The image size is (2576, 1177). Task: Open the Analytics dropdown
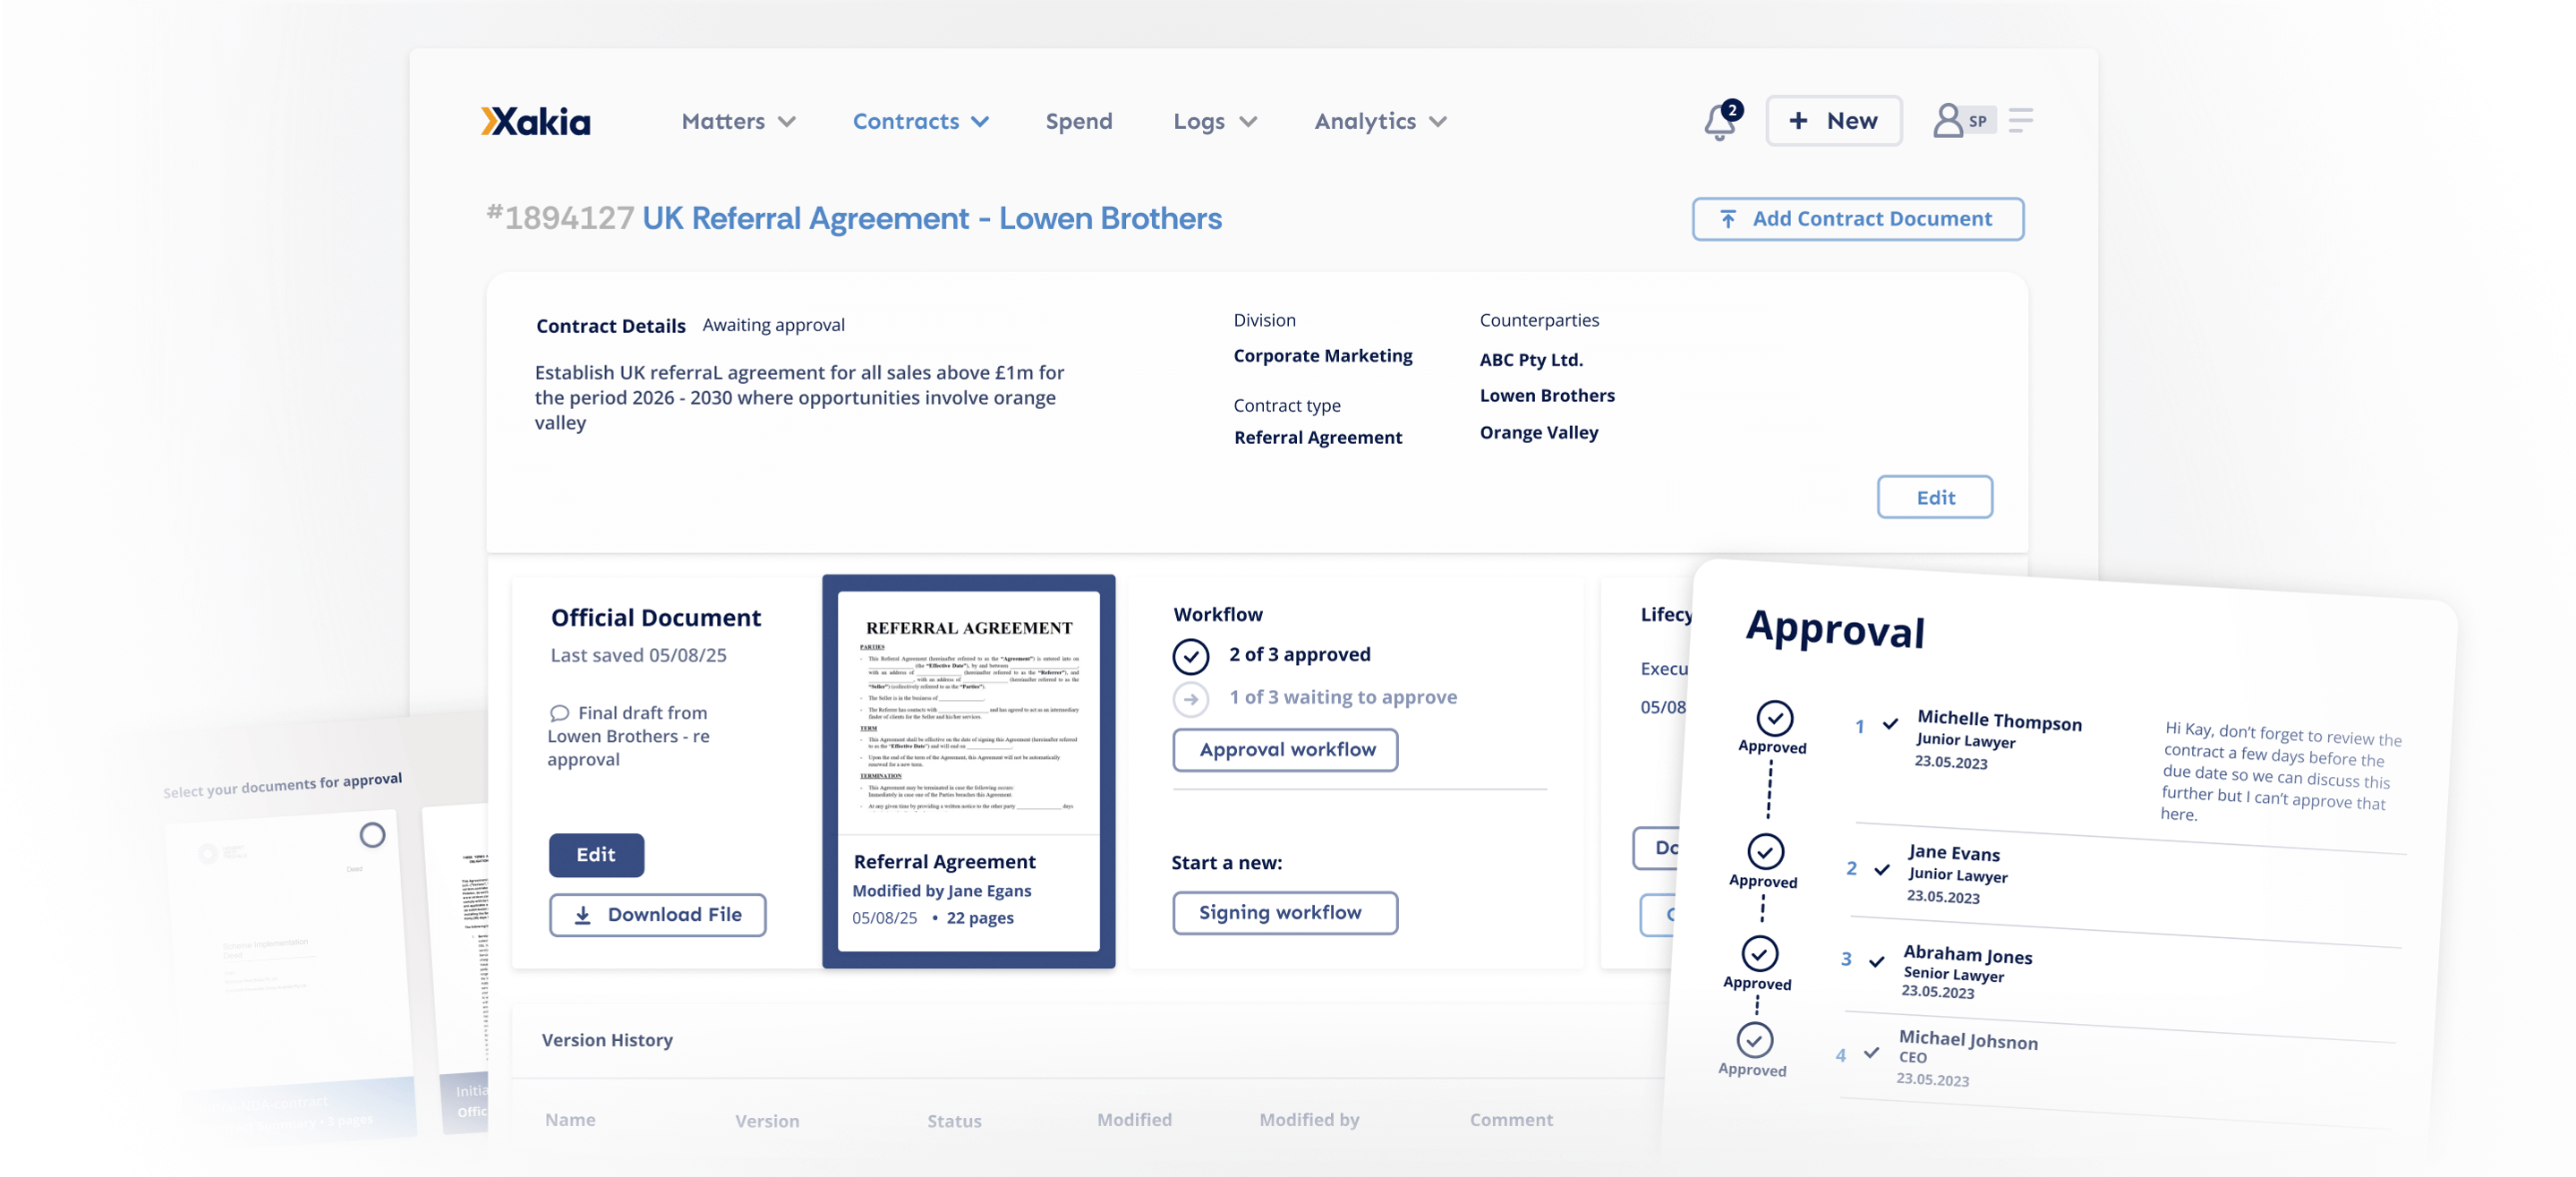[1380, 122]
